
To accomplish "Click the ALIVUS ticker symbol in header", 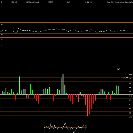I will (x=89, y=2).
